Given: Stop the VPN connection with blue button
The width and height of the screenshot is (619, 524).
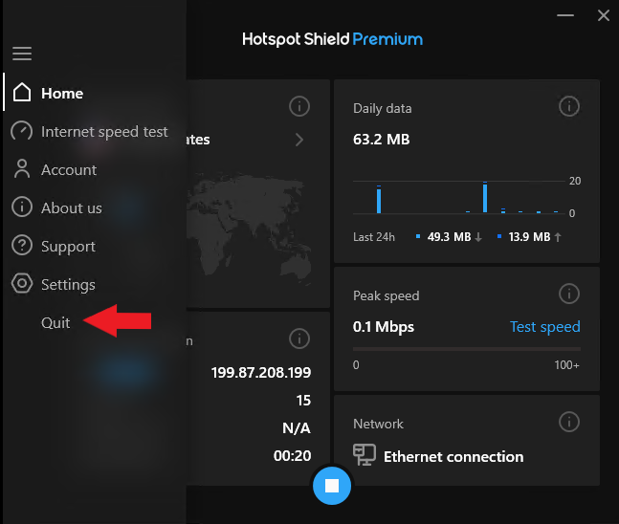Looking at the screenshot, I should (x=332, y=486).
